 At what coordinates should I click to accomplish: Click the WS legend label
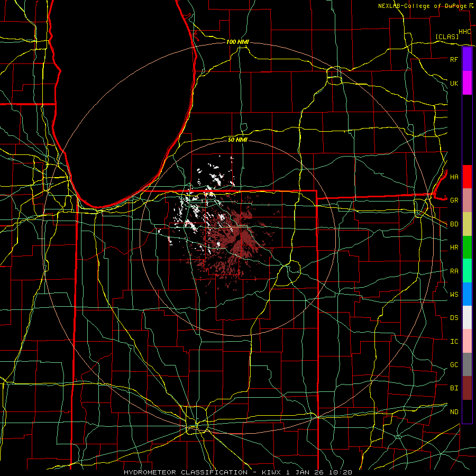[454, 295]
